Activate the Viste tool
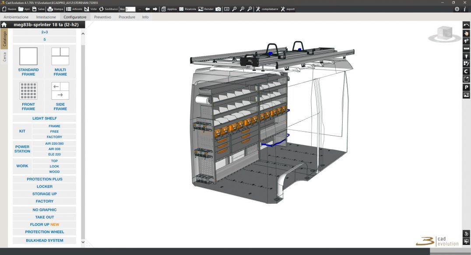Image resolution: width=471 pixels, height=255 pixels. (91, 9)
